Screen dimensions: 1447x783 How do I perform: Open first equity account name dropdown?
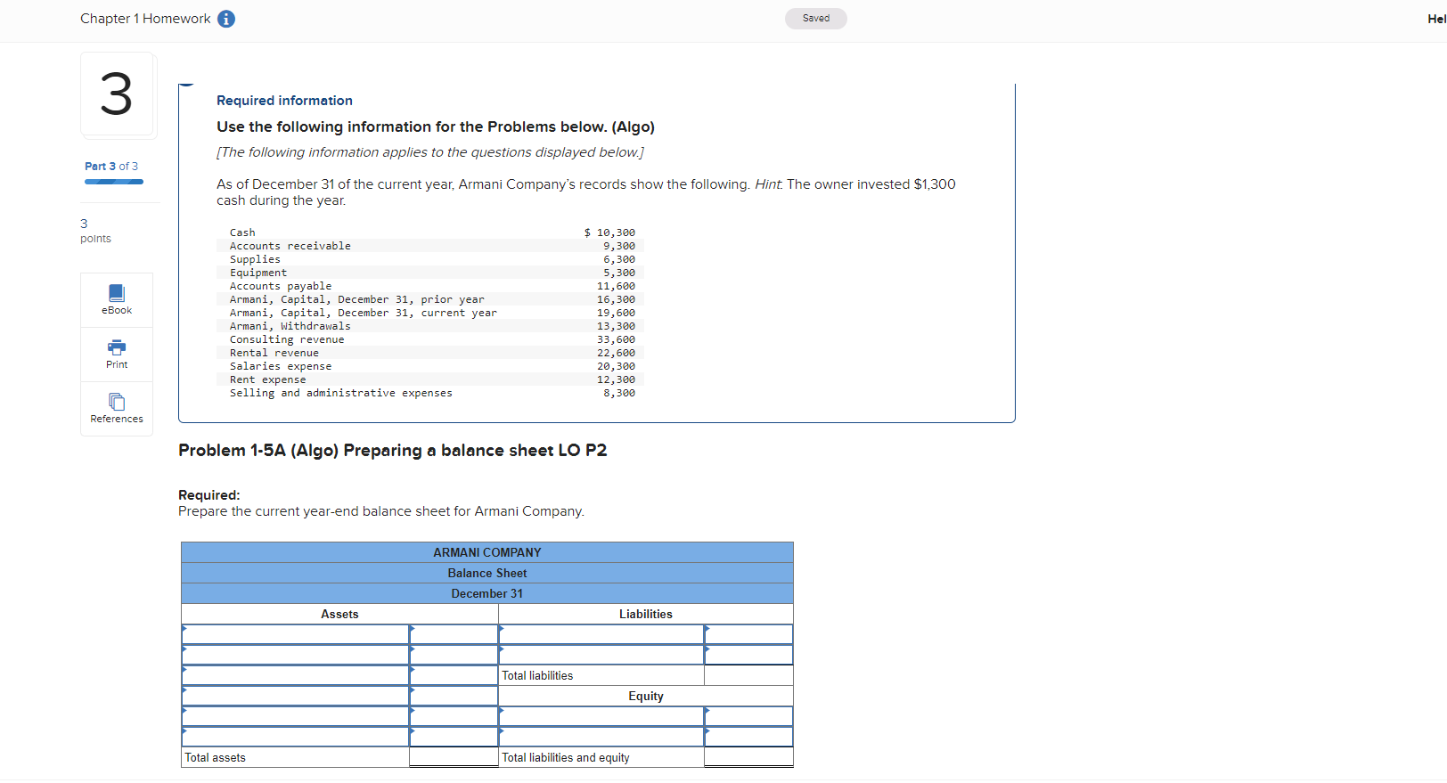(601, 716)
